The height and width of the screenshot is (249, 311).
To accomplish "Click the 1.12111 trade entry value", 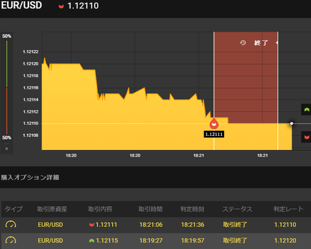I will (x=106, y=224).
